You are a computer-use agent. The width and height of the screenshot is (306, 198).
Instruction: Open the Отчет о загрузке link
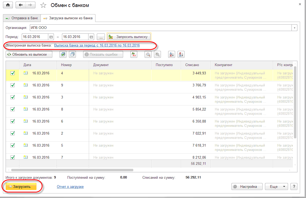70,186
